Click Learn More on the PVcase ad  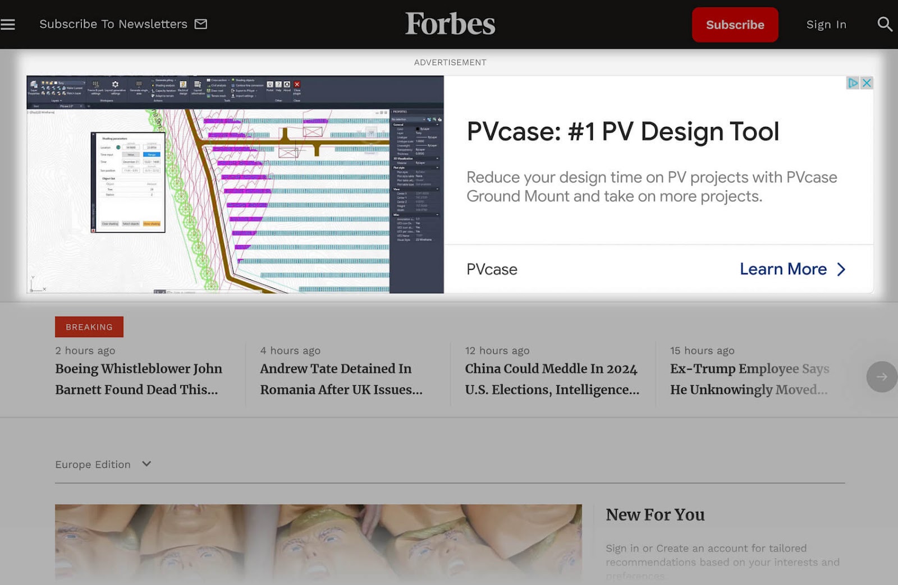pos(784,269)
